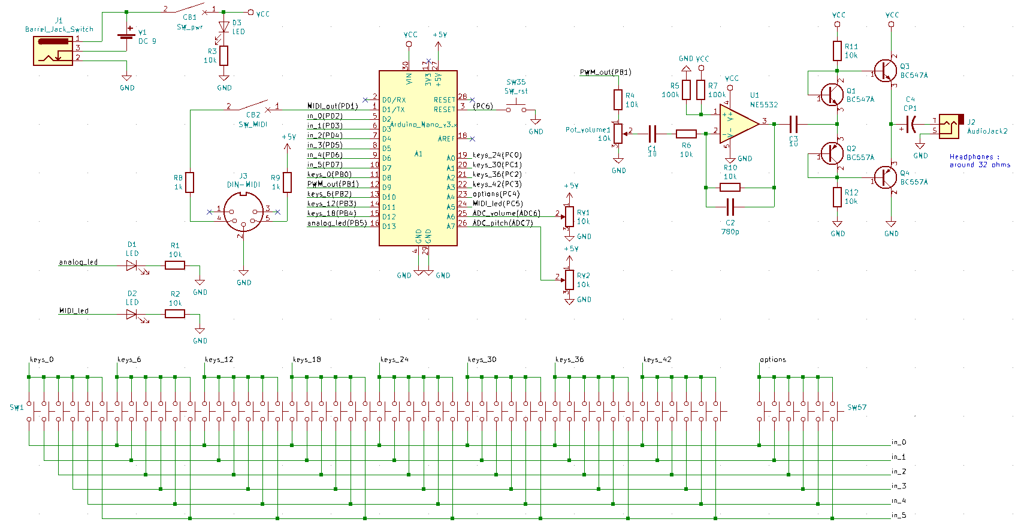This screenshot has height=522, width=1015.
Task: Select the 'options' label above key matrix
Action: [773, 360]
